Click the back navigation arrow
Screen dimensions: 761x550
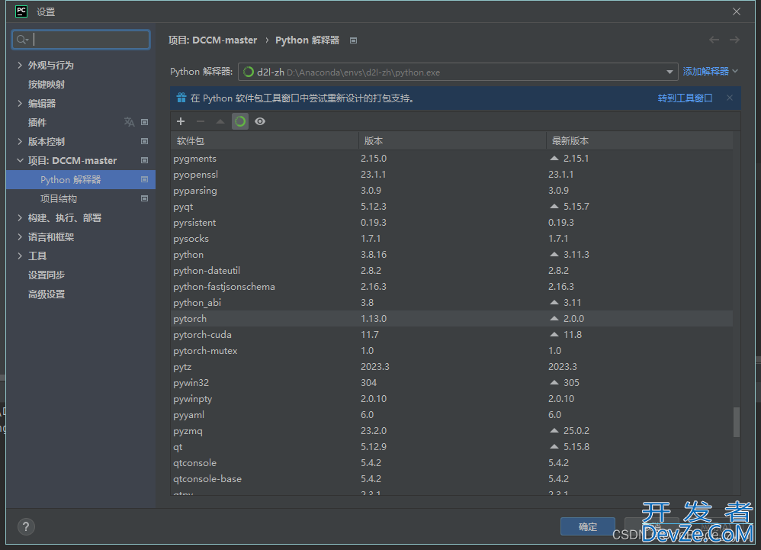(x=714, y=40)
